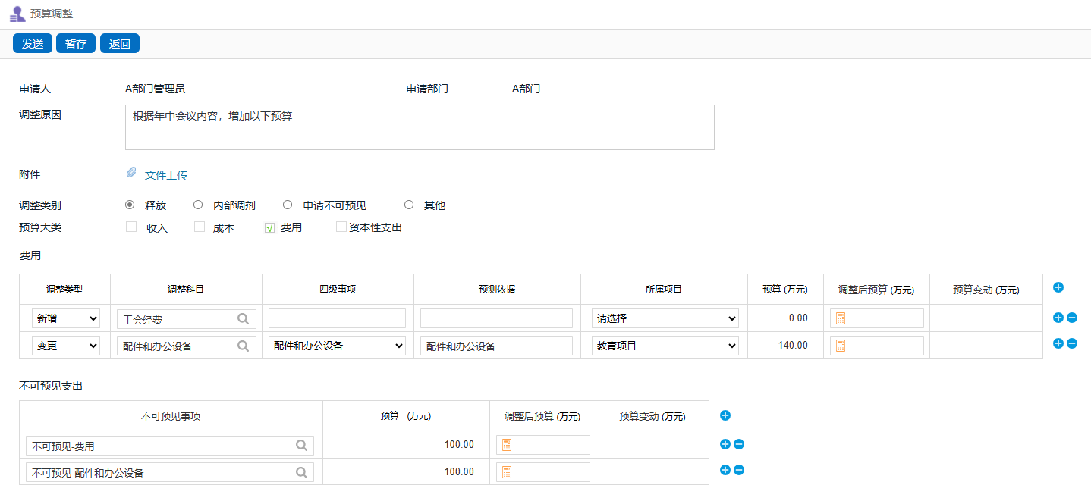The image size is (1091, 501).
Task: Click the plus icon in the 费用 table header
Action: 1058,287
